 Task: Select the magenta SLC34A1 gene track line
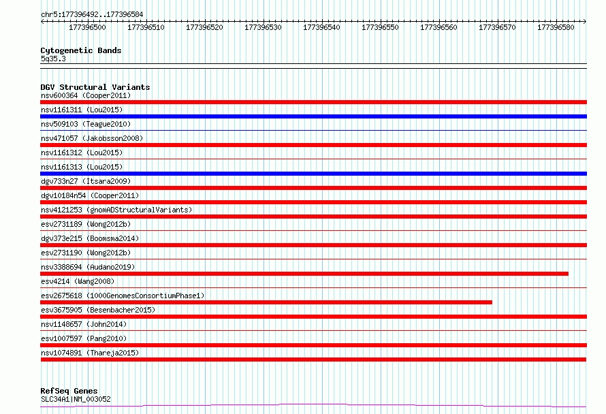(313, 406)
